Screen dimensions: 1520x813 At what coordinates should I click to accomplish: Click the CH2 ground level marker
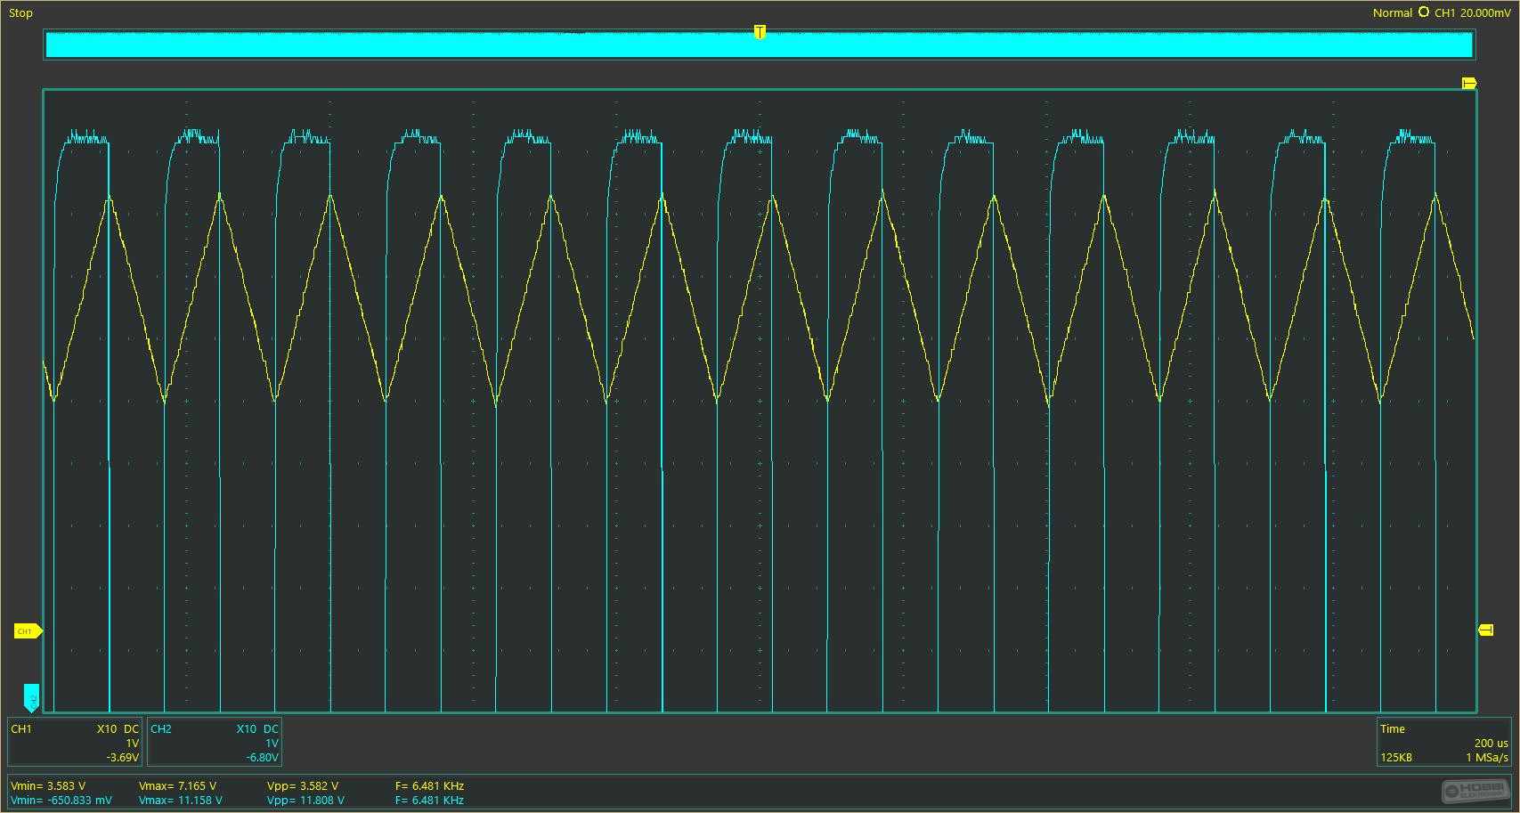(32, 698)
